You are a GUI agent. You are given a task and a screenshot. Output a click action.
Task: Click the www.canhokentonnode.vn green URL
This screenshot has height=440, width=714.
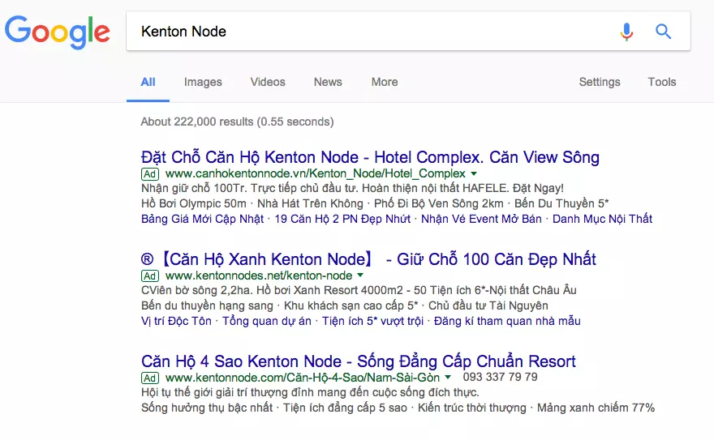click(x=315, y=173)
